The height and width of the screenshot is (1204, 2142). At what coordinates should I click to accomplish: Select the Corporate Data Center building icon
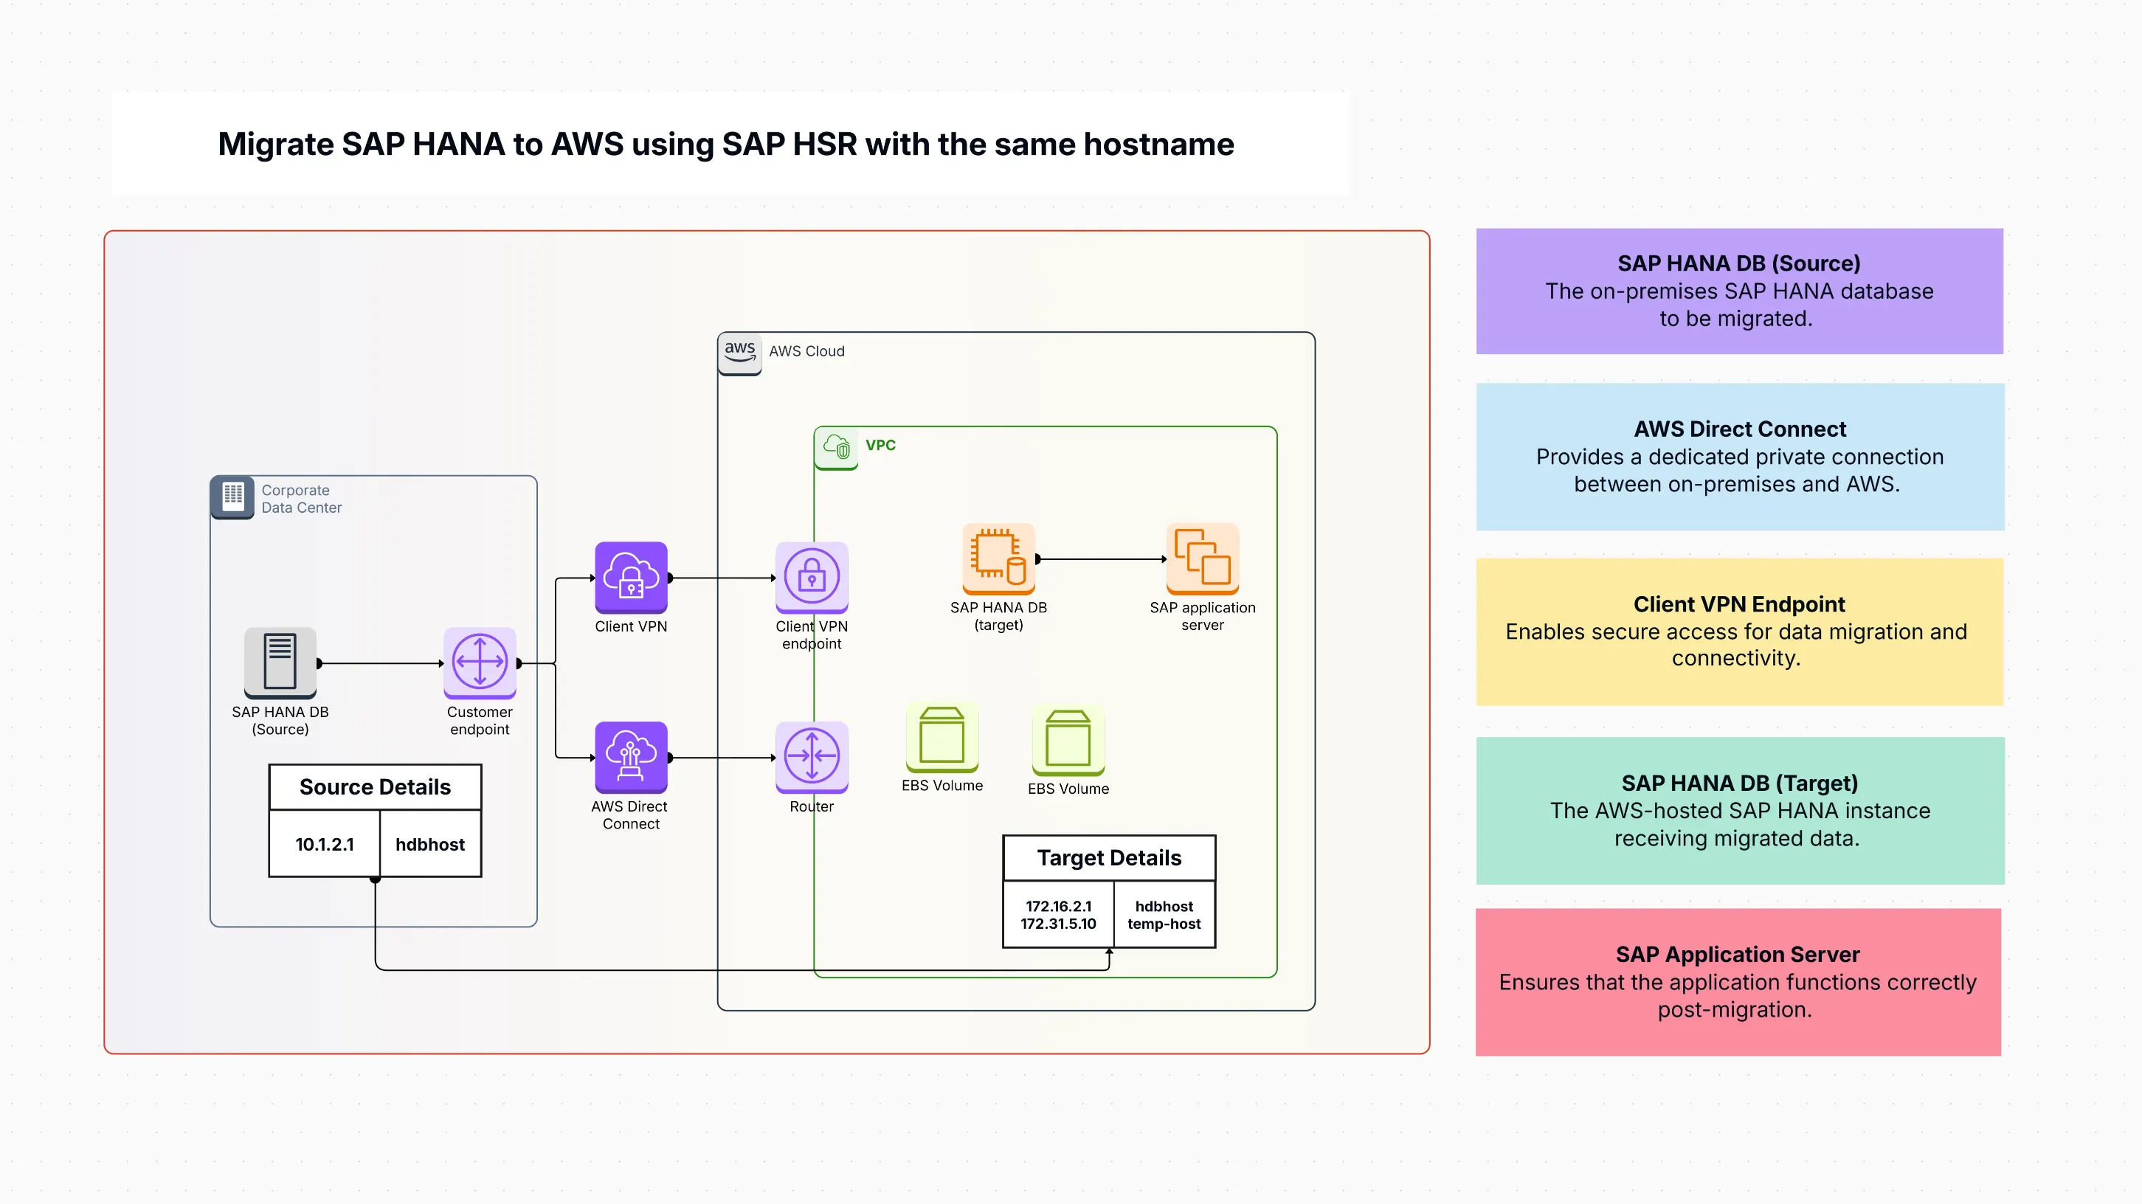232,497
